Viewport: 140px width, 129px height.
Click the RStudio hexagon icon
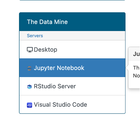tap(30, 87)
